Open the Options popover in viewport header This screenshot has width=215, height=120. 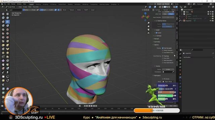(x=174, y=10)
